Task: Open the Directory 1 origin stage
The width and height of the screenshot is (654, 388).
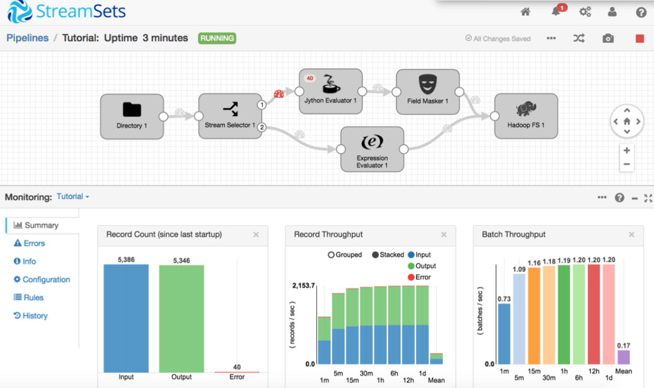Action: (132, 116)
